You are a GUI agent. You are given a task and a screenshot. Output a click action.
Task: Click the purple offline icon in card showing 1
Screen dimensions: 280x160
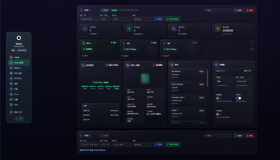point(174,29)
